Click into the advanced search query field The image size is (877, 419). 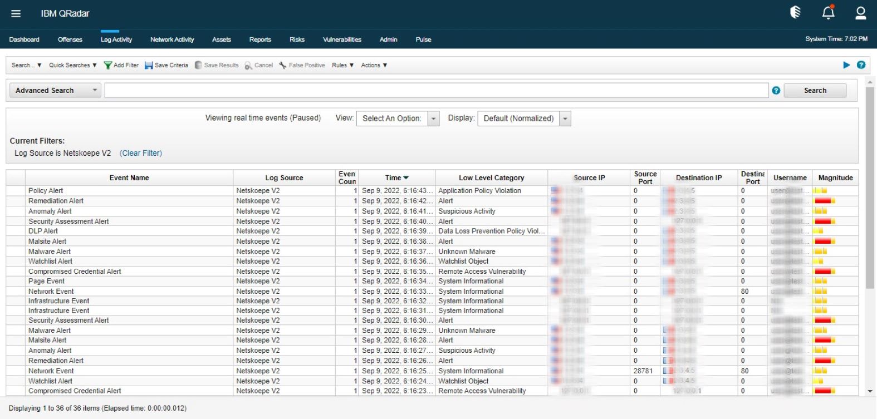tap(437, 90)
